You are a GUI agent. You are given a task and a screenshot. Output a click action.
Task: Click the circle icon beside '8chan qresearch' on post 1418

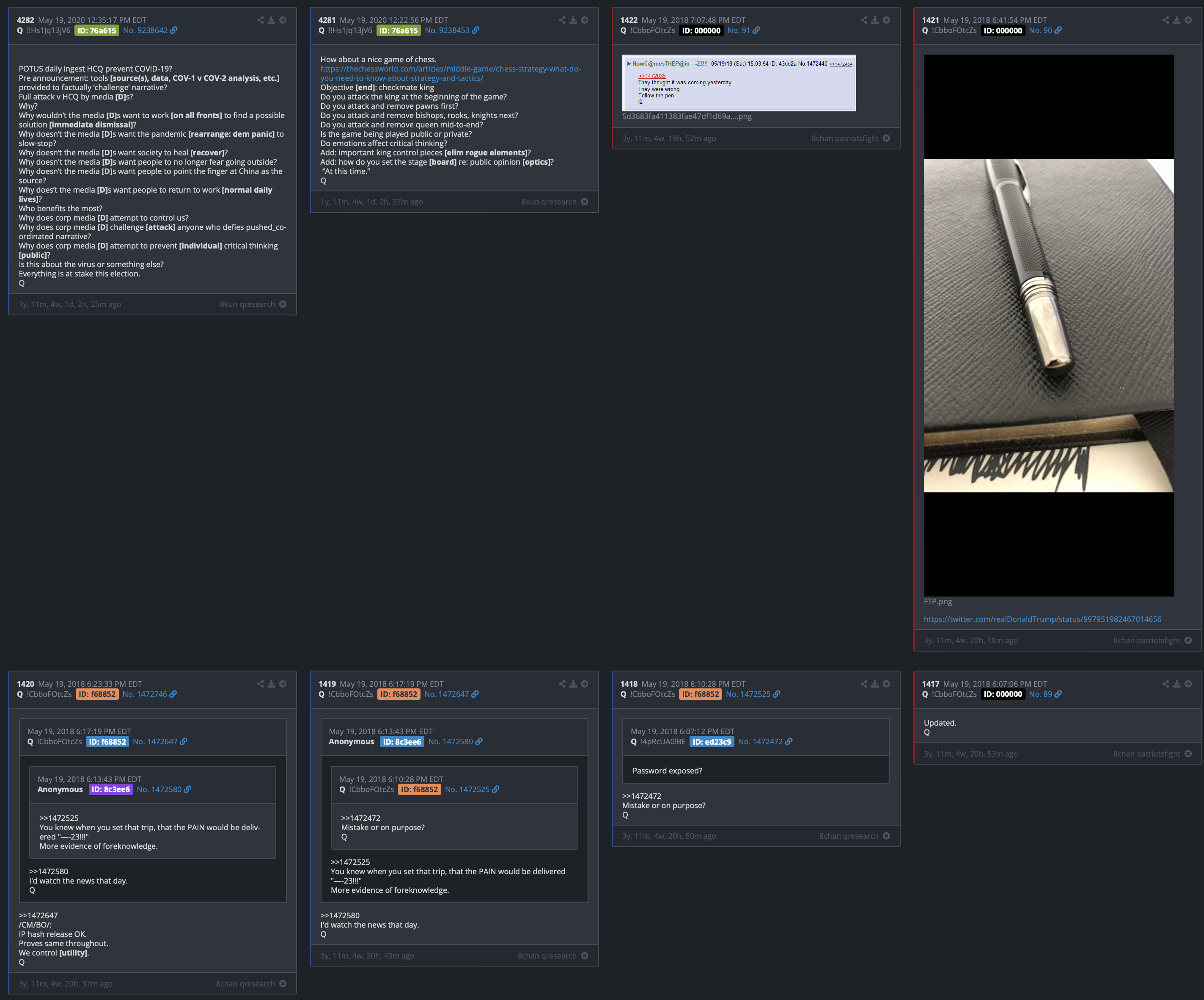(886, 836)
